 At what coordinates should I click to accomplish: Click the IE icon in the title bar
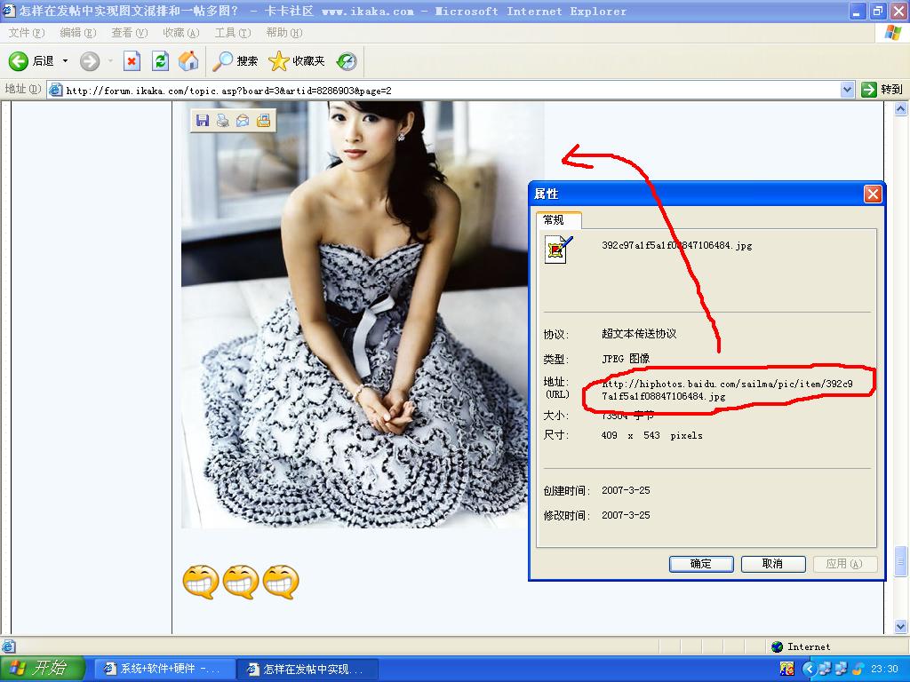[8, 11]
